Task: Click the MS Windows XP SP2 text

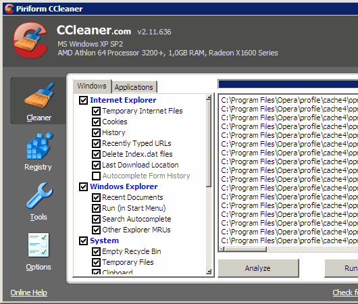Action: pyautogui.click(x=91, y=44)
